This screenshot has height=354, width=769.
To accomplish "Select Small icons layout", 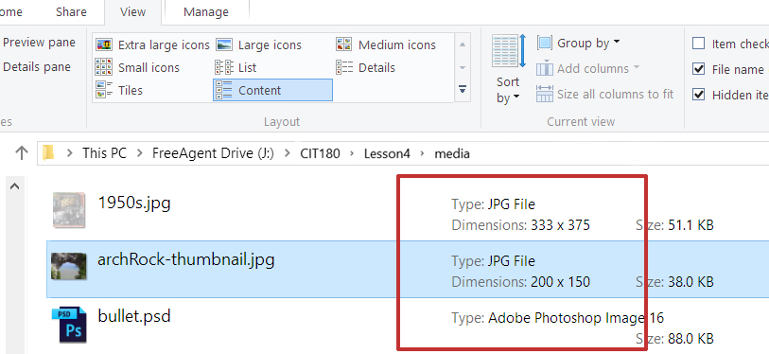I will pyautogui.click(x=137, y=68).
